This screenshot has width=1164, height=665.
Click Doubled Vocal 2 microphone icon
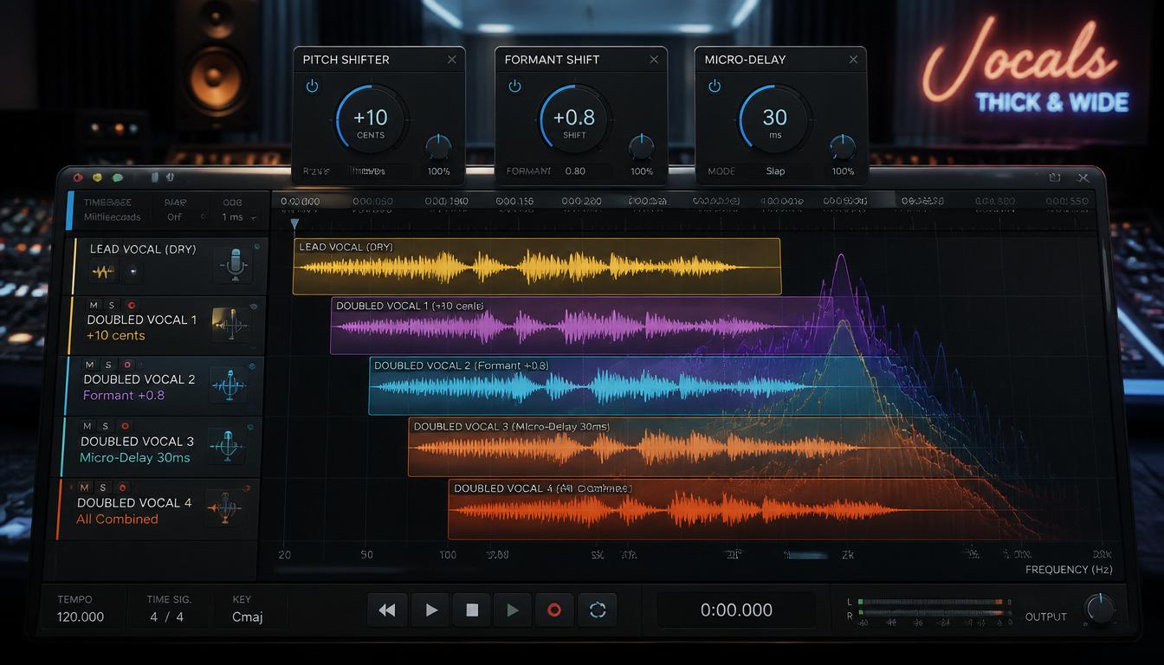tap(229, 384)
